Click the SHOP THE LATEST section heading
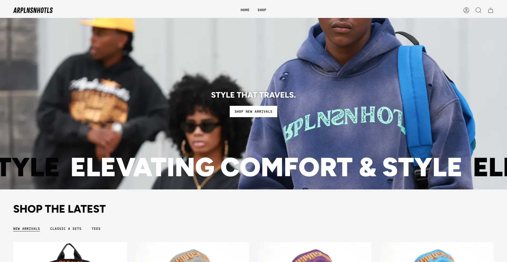Image resolution: width=507 pixels, height=262 pixels. [x=59, y=209]
